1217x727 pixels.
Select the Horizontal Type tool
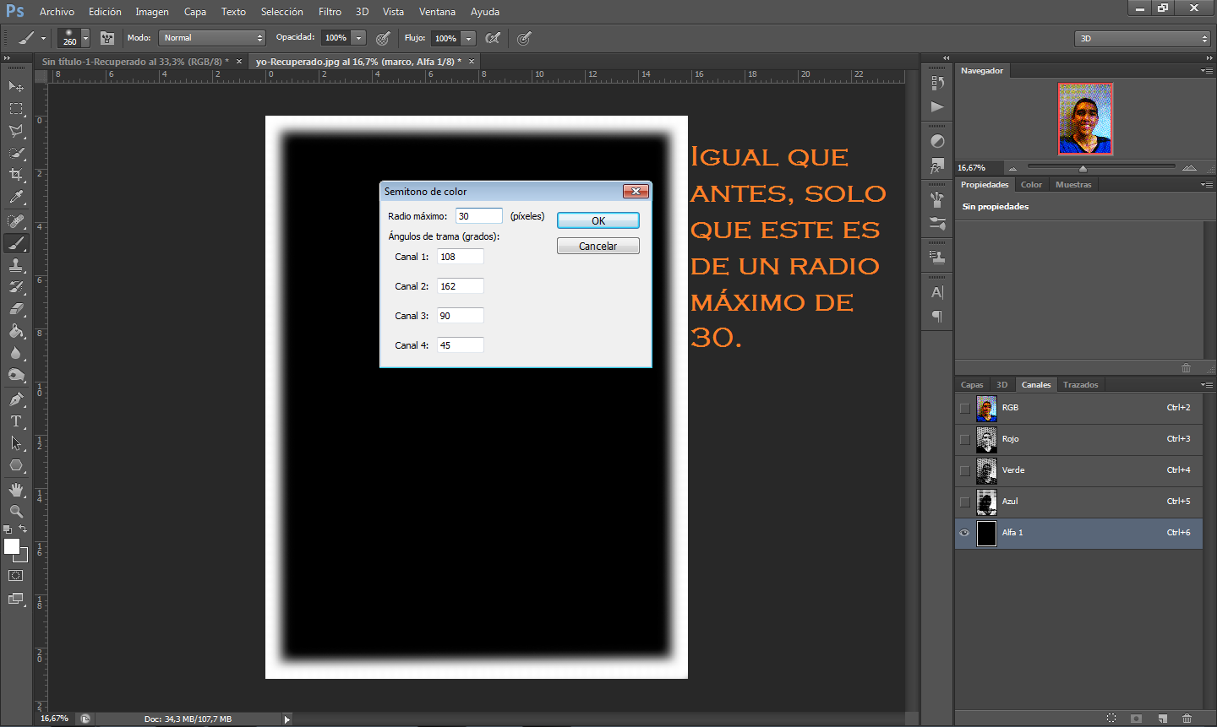[x=16, y=421]
